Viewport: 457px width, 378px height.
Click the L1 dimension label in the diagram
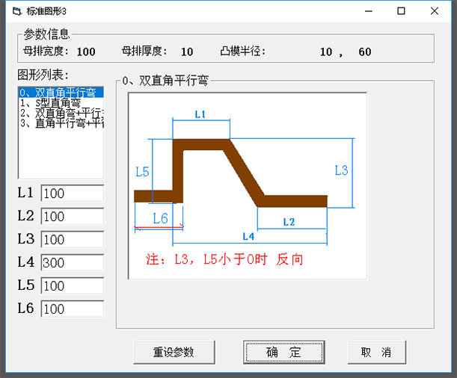(200, 114)
